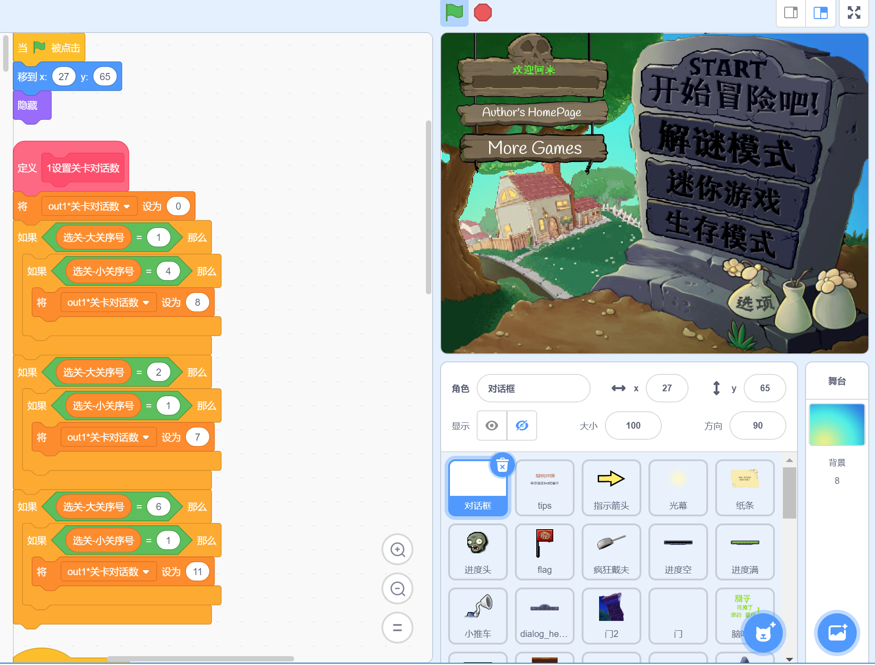Select the 门 sprite

pyautogui.click(x=678, y=616)
